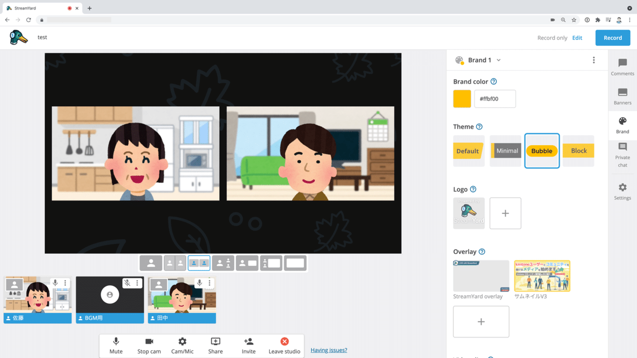This screenshot has height=358, width=637.
Task: Open the Having issues? link
Action: pyautogui.click(x=329, y=350)
